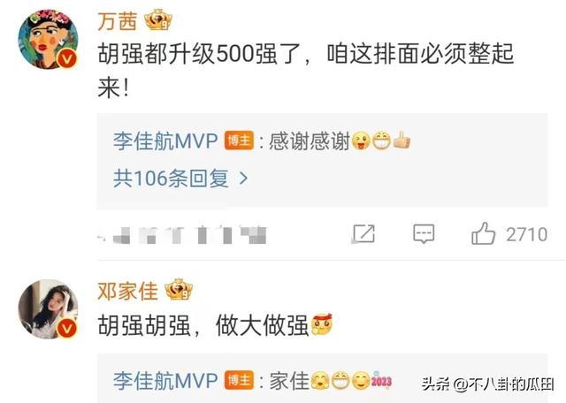Tap the 博主 tag in reply to 邓家佳

coord(239,381)
